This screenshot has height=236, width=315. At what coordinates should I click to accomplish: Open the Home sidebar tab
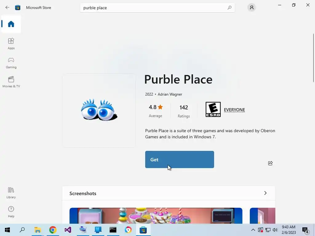[11, 24]
